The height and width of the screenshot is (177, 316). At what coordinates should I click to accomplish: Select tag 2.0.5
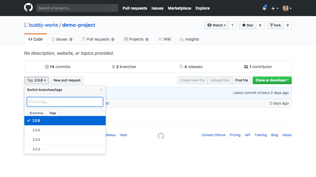(x=65, y=130)
